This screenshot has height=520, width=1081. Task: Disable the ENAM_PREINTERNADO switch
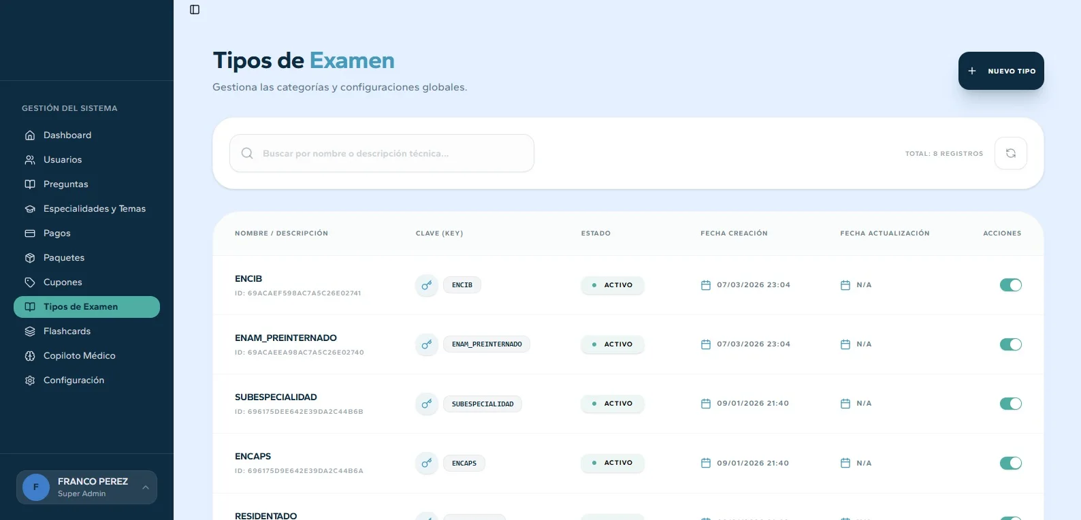[1011, 344]
